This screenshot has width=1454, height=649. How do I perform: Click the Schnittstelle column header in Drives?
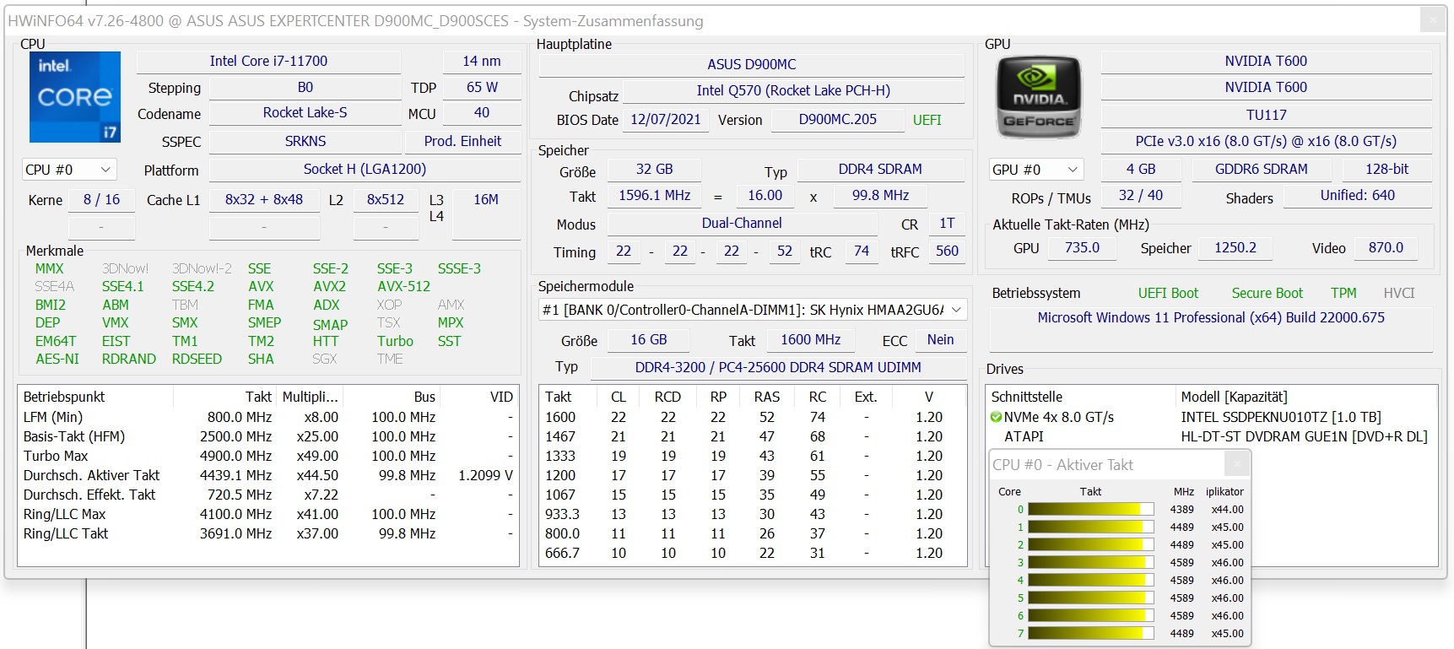[x=1026, y=397]
